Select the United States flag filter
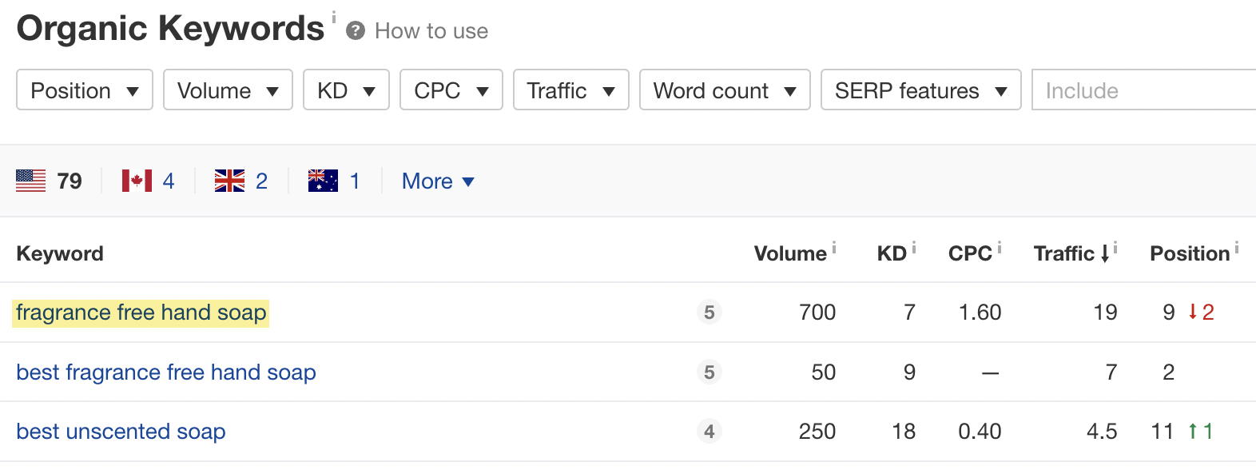1256x470 pixels. 30,181
